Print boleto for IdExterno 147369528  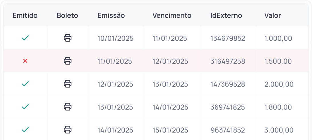coord(68,84)
